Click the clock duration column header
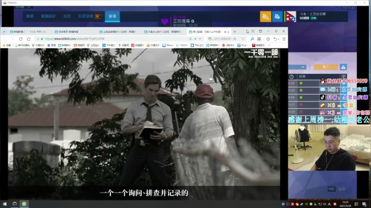 (x=292, y=77)
